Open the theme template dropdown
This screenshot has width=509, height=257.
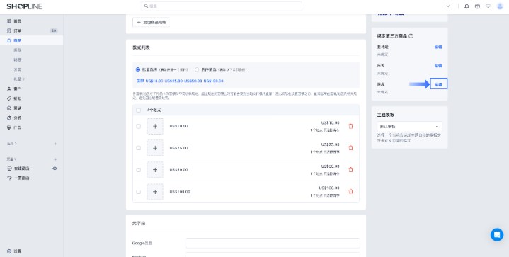(409, 127)
